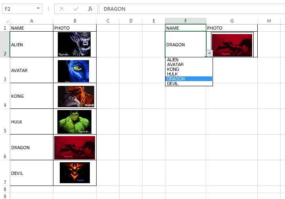Click cell A5 containing HULK
The height and width of the screenshot is (199, 285).
coord(32,121)
